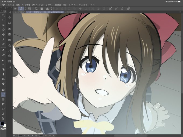This screenshot has height=137, width=183.
Task: Click the Open file folder icon
Action: (x=42, y=9)
